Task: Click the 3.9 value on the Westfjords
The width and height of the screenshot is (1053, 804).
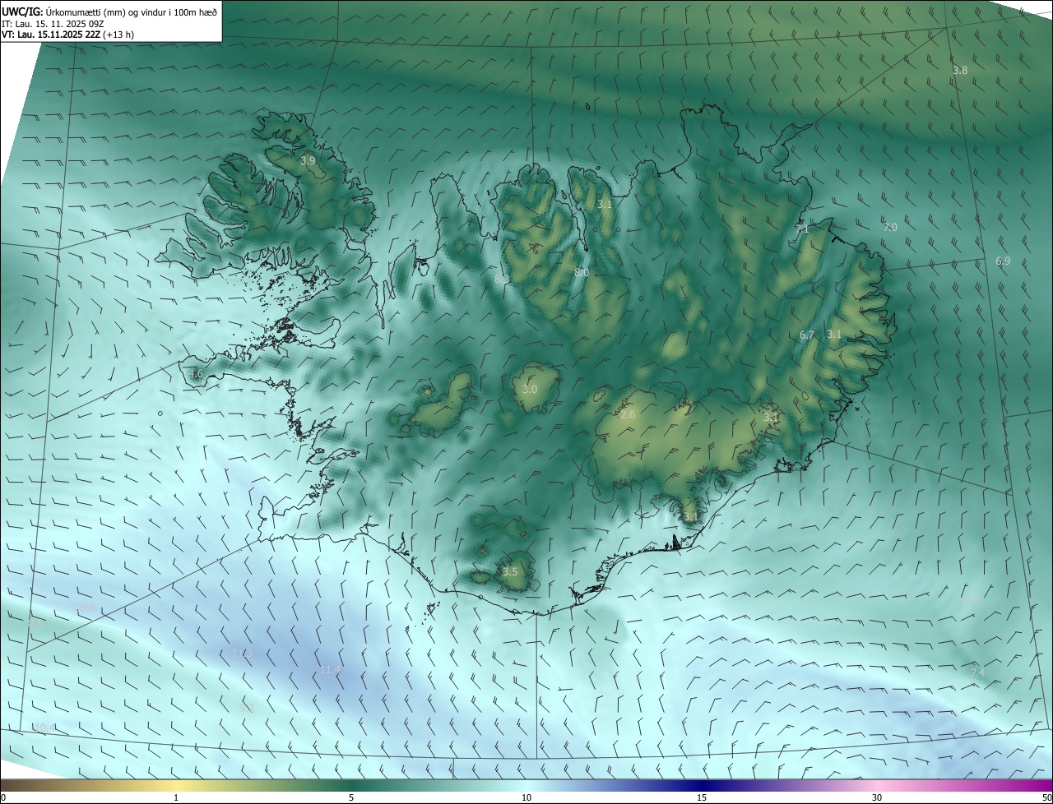Action: [308, 160]
